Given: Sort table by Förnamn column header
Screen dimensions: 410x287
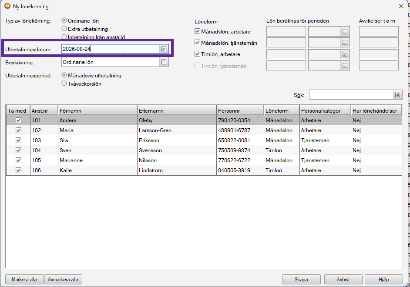Looking at the screenshot, I should 97,111.
